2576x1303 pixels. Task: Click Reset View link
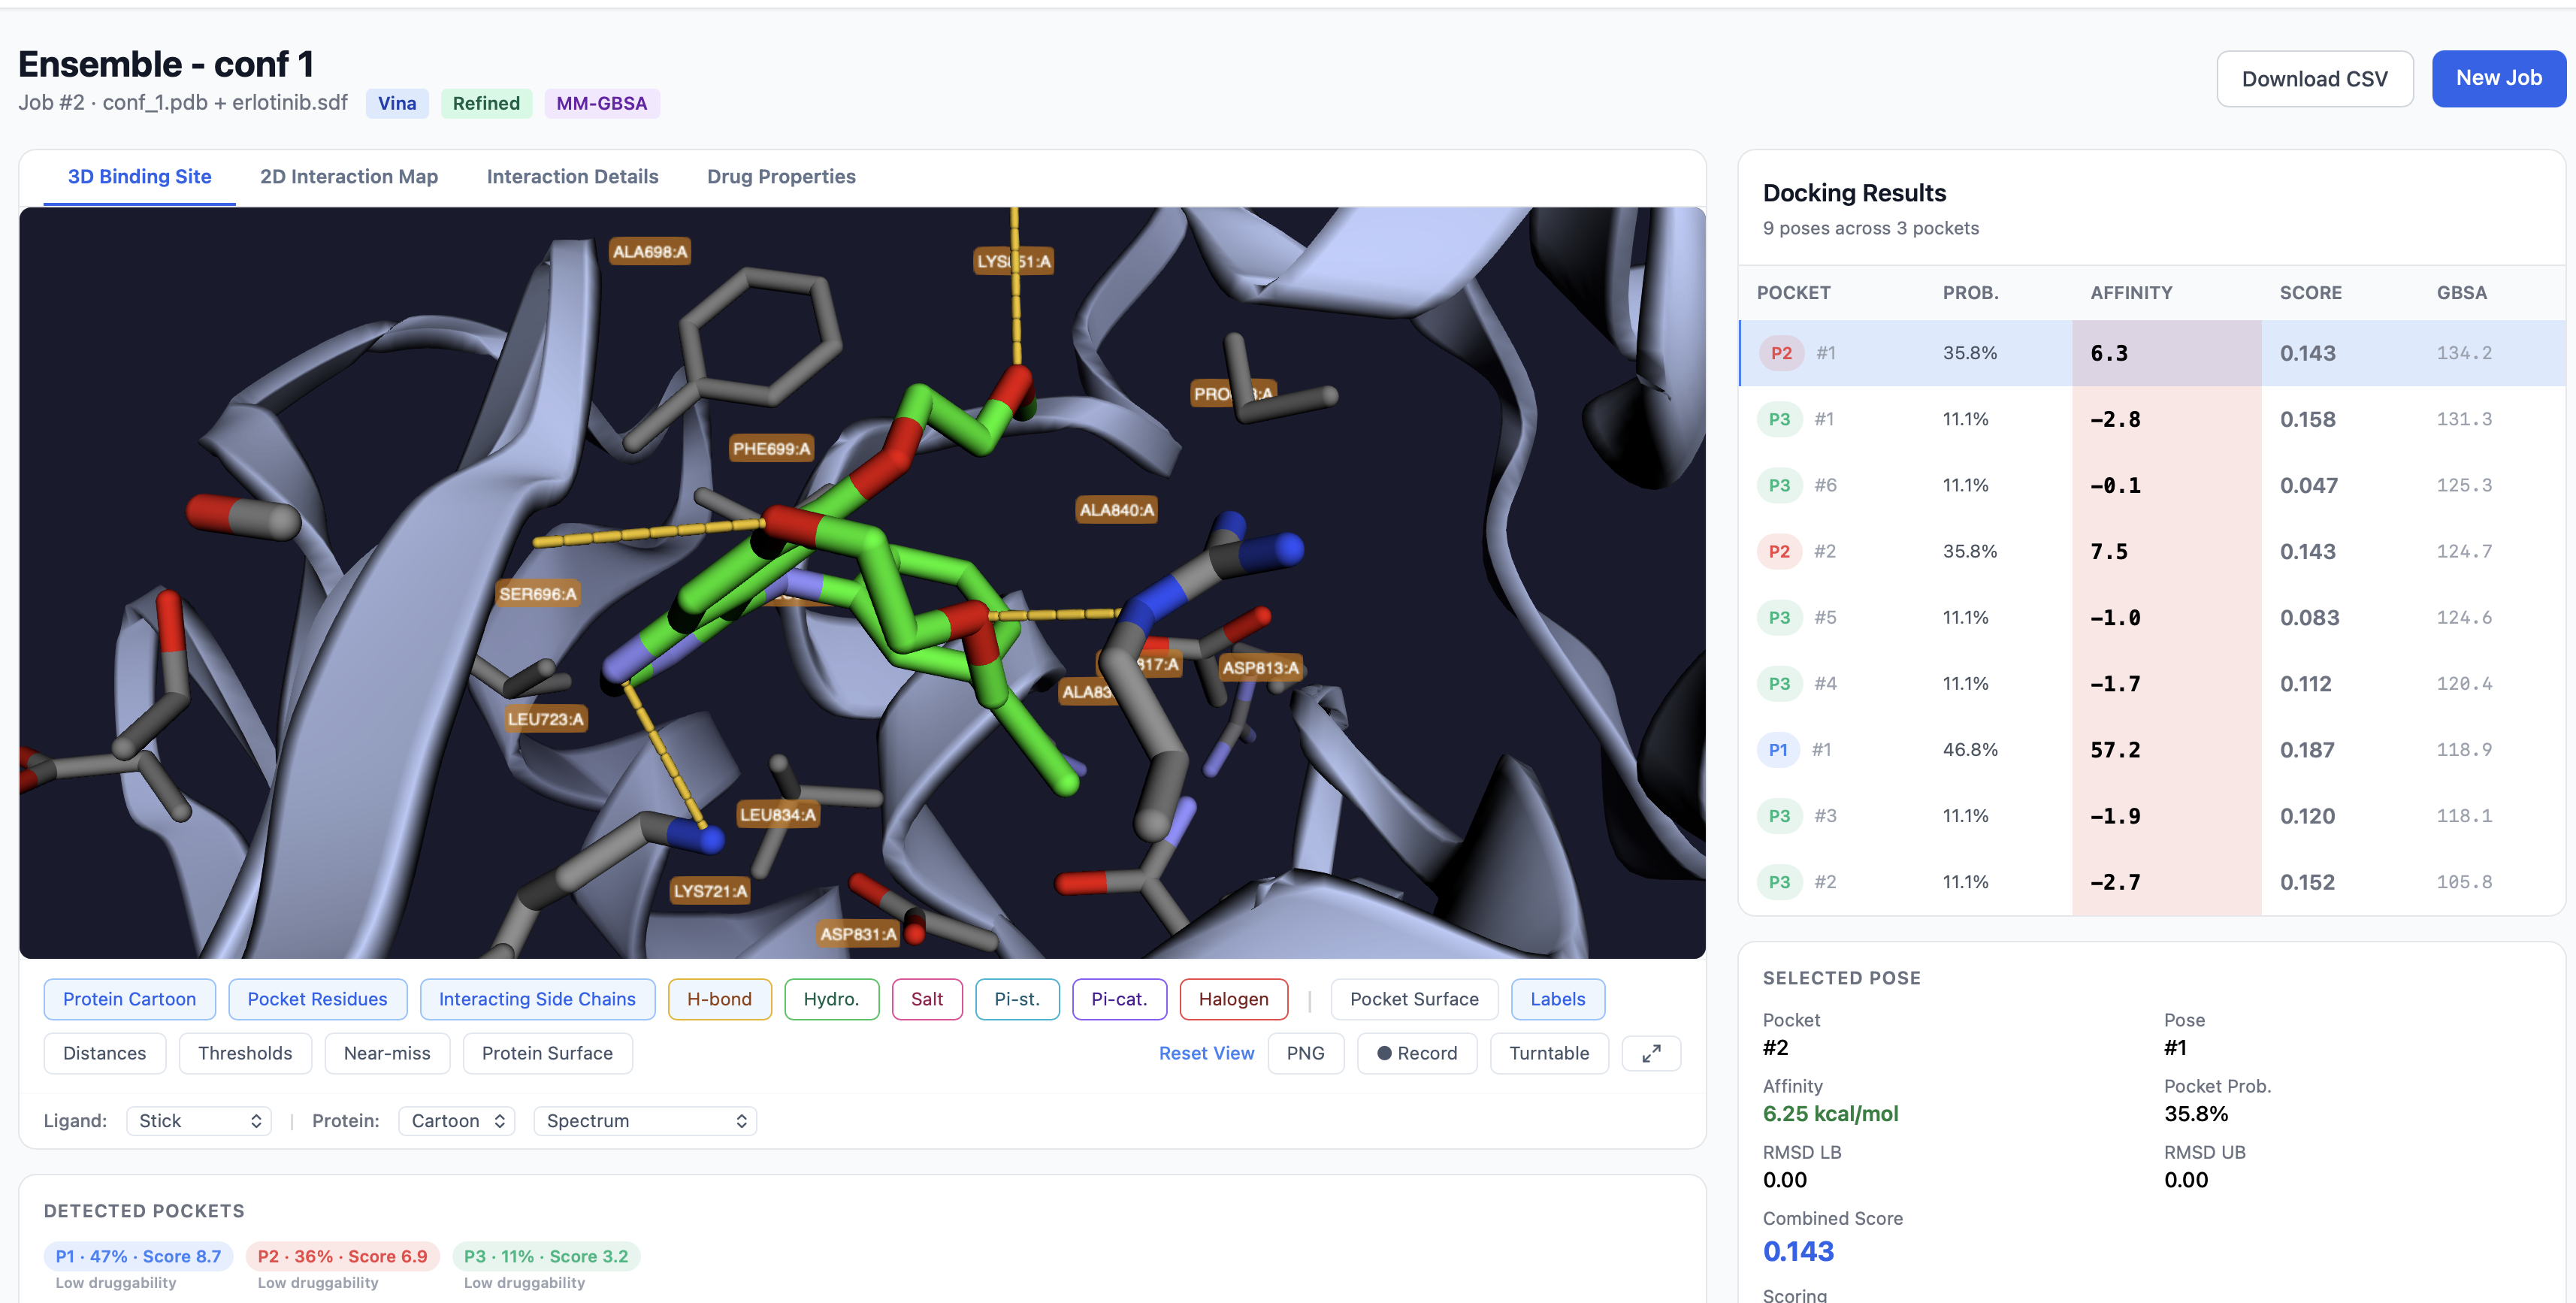point(1206,1053)
